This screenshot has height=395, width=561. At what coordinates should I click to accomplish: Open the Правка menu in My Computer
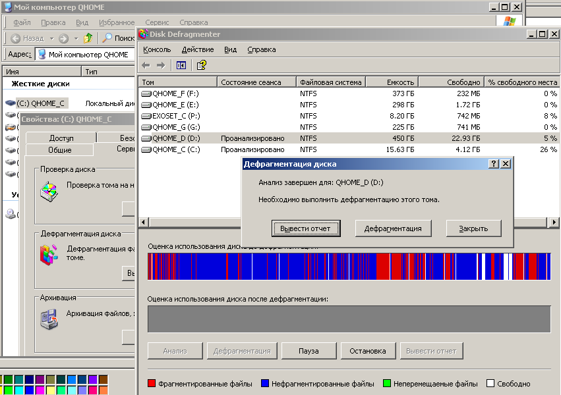53,22
